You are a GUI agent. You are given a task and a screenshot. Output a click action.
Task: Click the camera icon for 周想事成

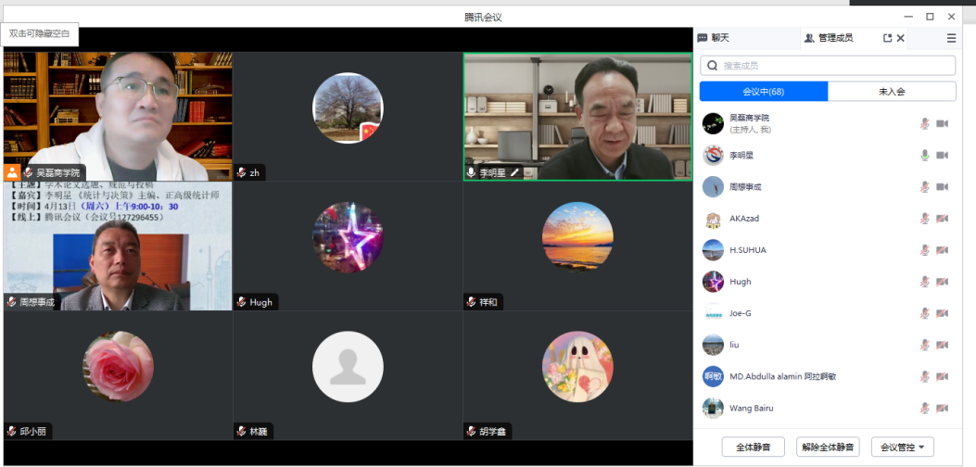click(x=943, y=187)
